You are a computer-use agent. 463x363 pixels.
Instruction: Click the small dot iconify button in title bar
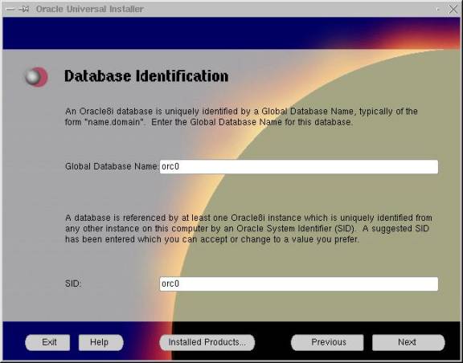coord(437,10)
